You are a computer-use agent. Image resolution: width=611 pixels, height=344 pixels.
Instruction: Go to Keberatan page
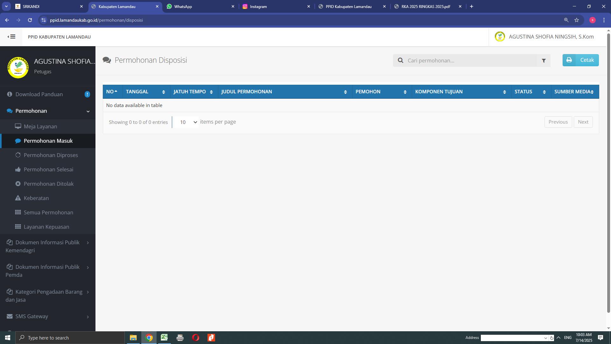click(x=48, y=198)
